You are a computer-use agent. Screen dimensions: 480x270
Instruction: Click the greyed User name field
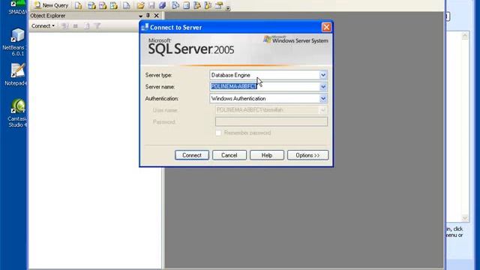pyautogui.click(x=271, y=110)
